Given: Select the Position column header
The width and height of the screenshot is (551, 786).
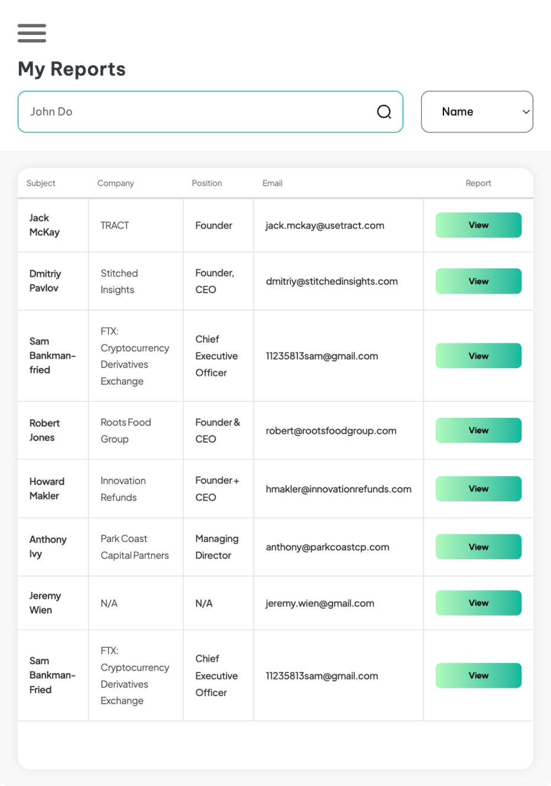Looking at the screenshot, I should point(206,183).
